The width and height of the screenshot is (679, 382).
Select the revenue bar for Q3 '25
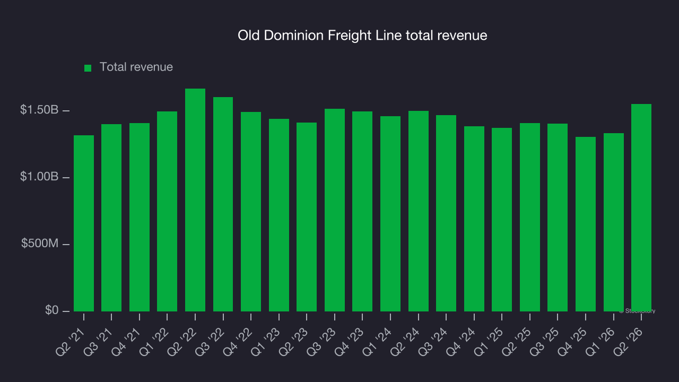point(558,218)
